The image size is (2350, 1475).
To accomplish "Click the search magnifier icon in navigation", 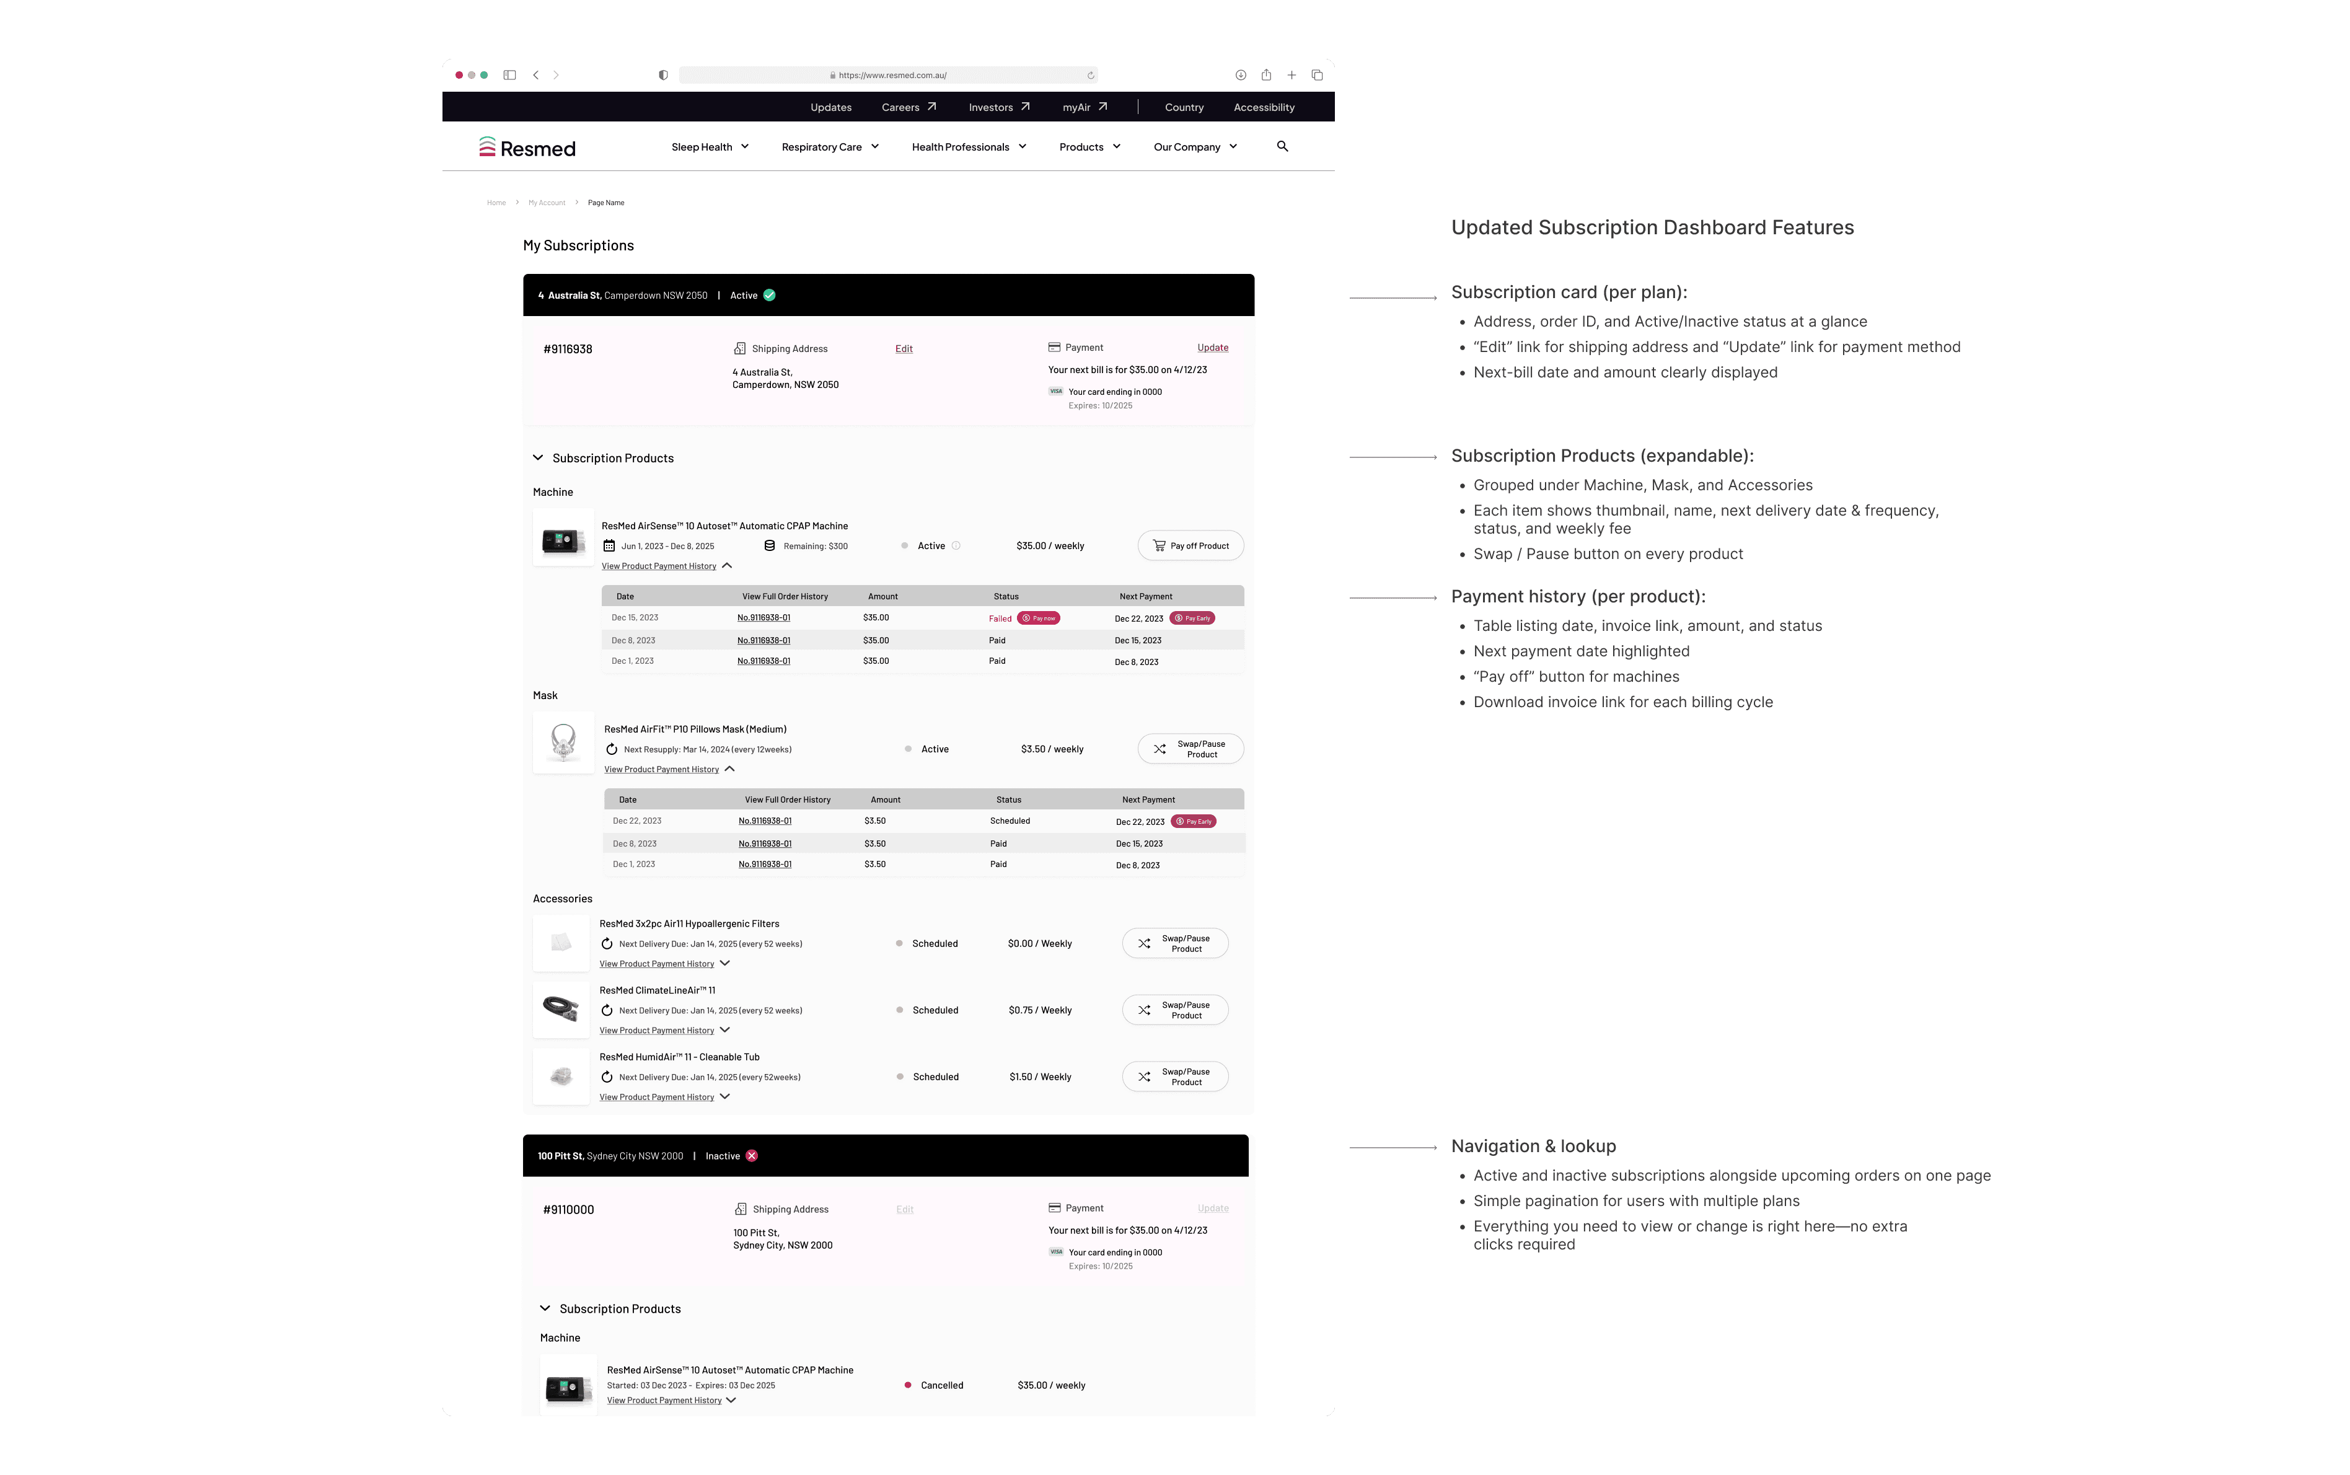I will (x=1282, y=146).
